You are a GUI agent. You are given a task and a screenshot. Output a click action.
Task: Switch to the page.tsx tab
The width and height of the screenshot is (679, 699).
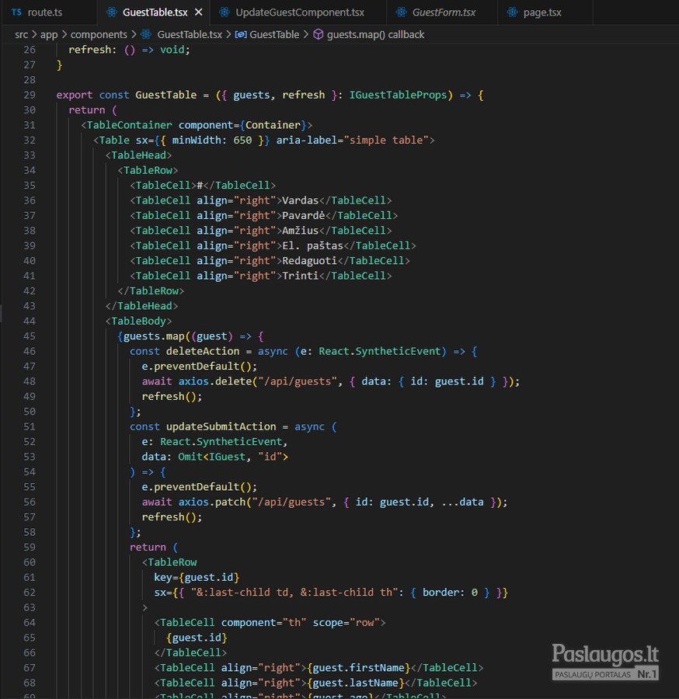542,12
